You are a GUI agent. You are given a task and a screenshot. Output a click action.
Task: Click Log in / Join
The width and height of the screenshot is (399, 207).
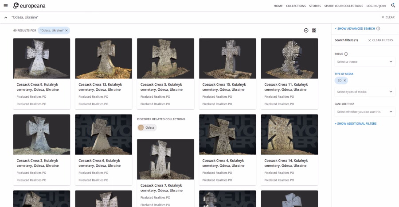(376, 6)
